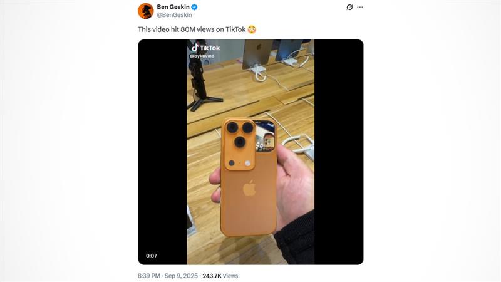Click the Apple logo on orange phone
Image resolution: width=501 pixels, height=282 pixels.
coord(249,188)
